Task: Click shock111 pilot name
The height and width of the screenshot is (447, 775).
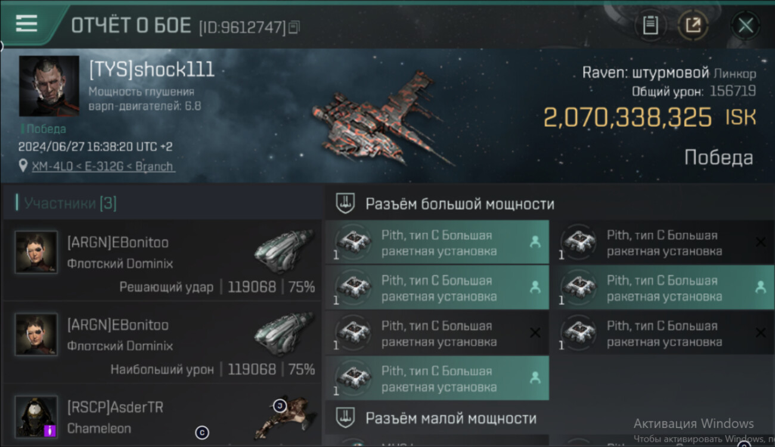Action: 151,70
